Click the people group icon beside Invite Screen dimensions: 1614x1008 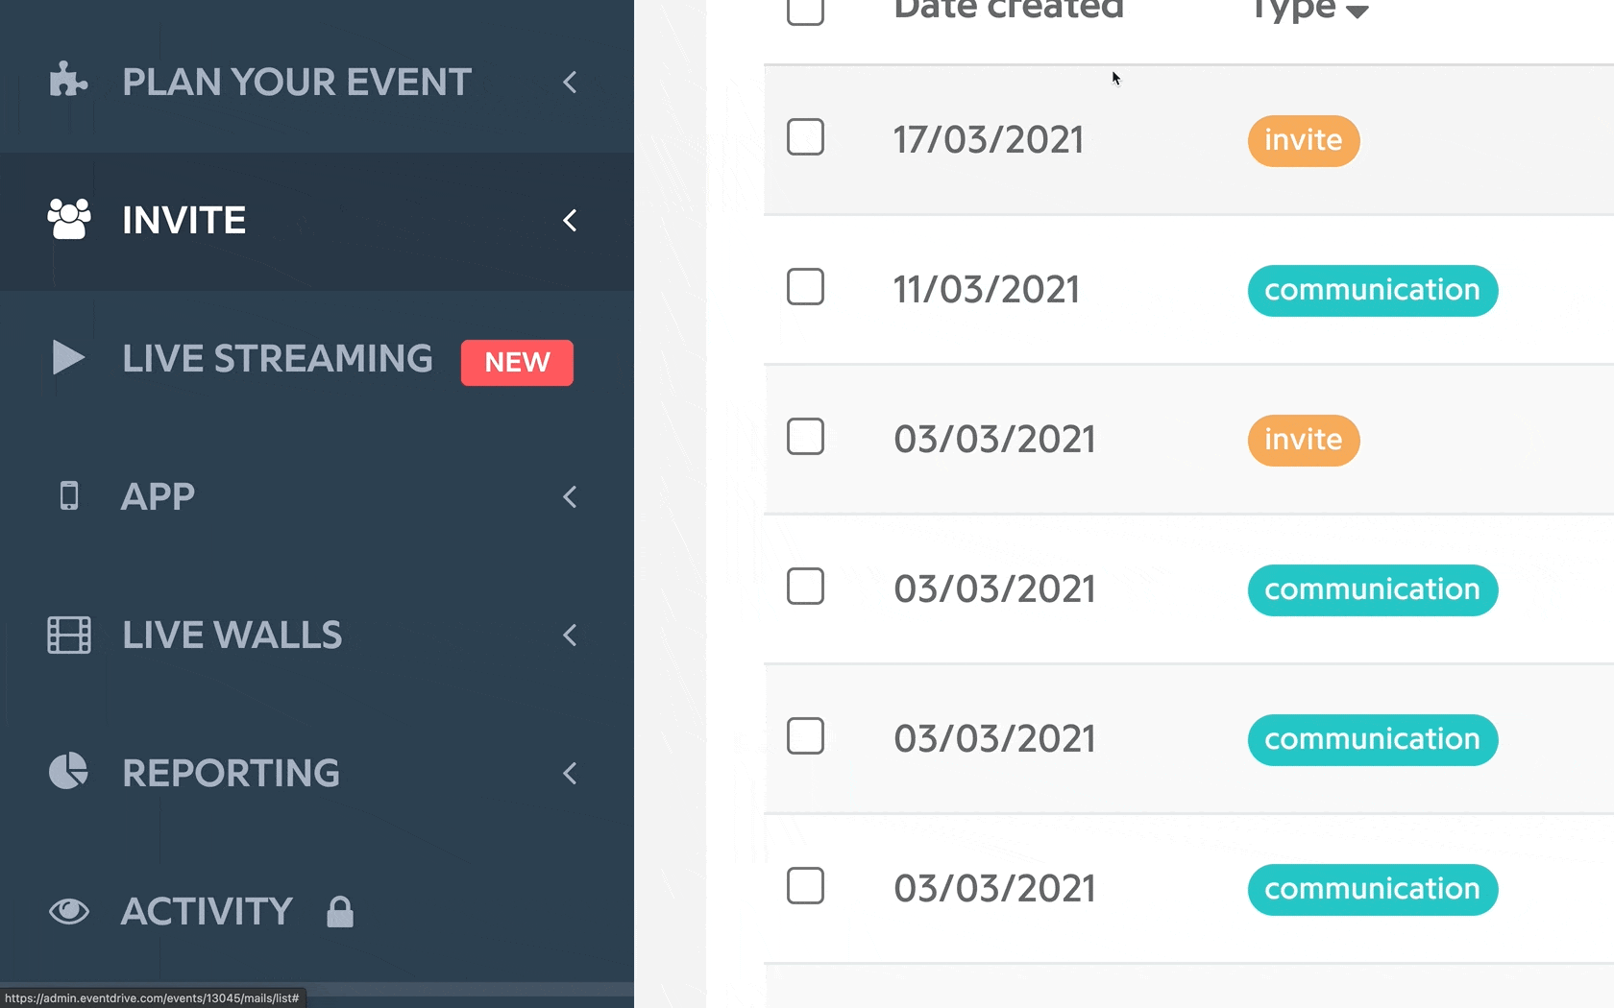click(x=69, y=219)
